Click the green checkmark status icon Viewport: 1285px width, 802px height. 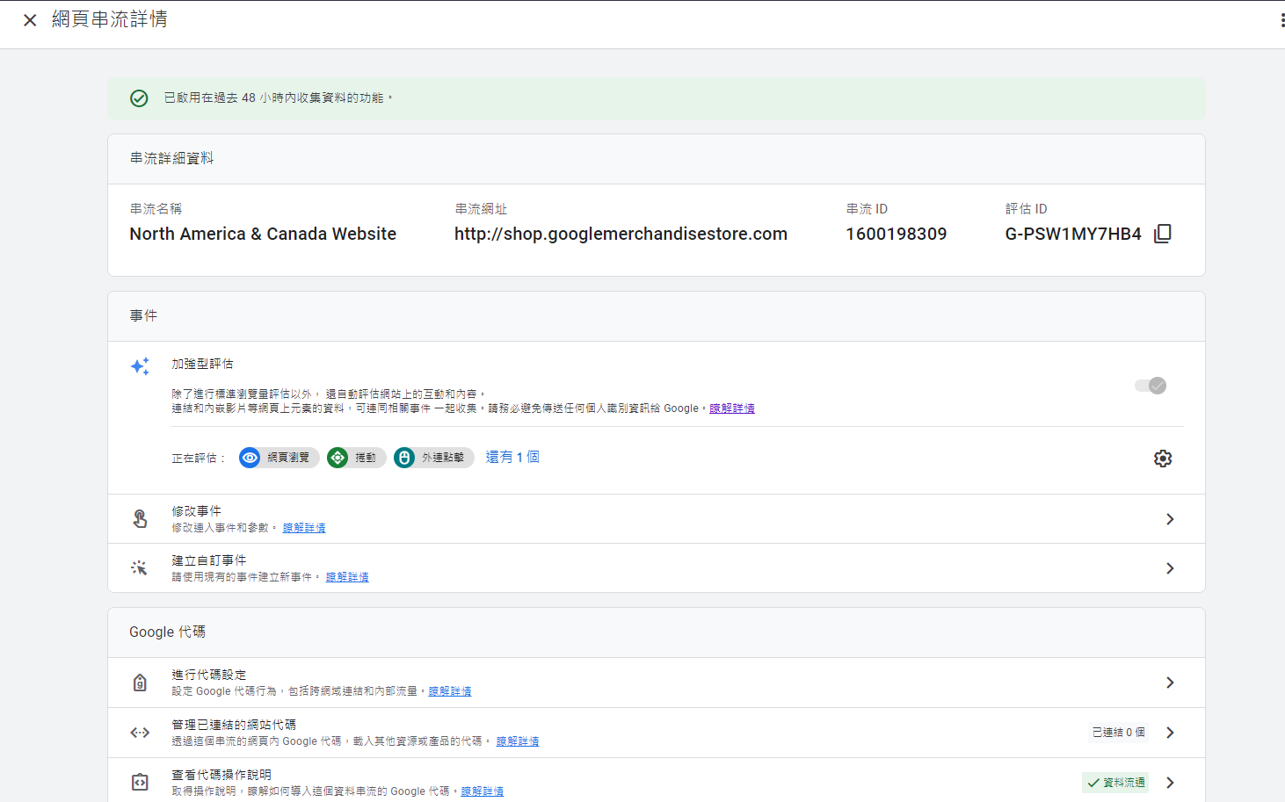point(139,98)
